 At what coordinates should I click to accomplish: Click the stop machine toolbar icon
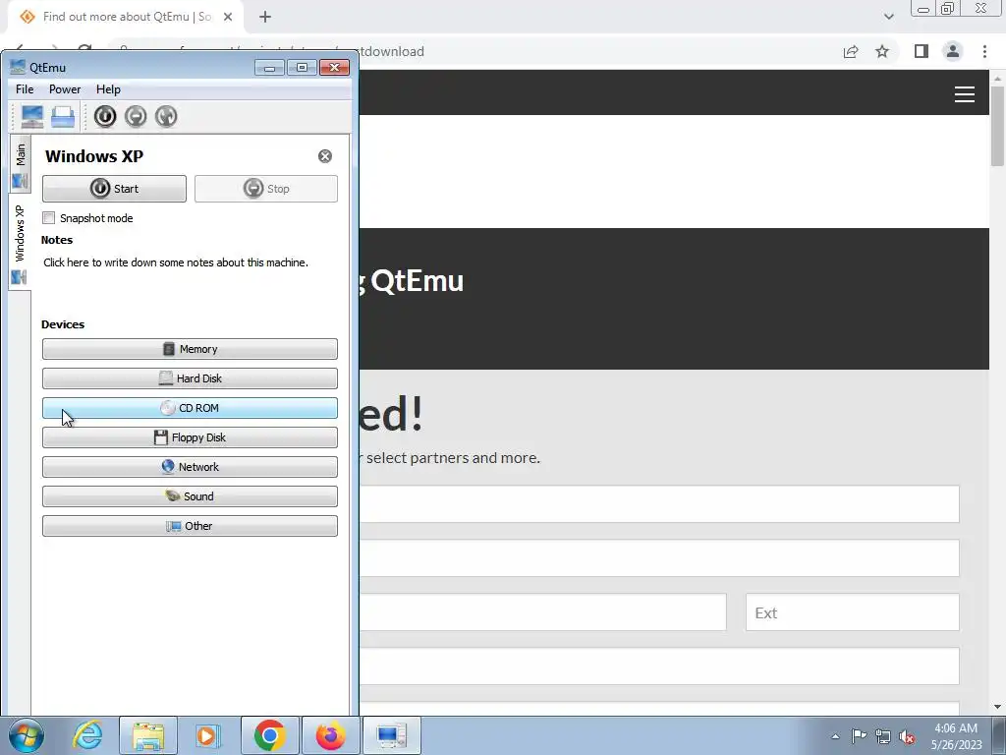pyautogui.click(x=136, y=116)
